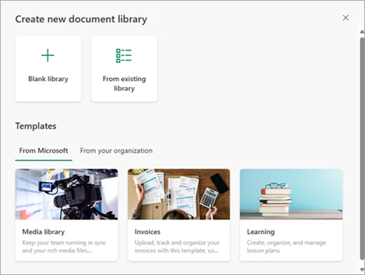Select the Blank library card label

(x=48, y=79)
